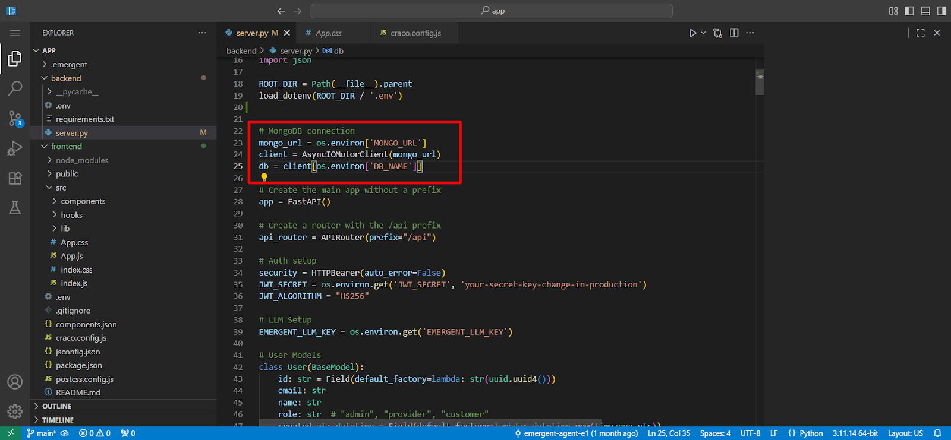The height and width of the screenshot is (440, 951).
Task: Open the remote window indicator in status bar
Action: (10, 433)
